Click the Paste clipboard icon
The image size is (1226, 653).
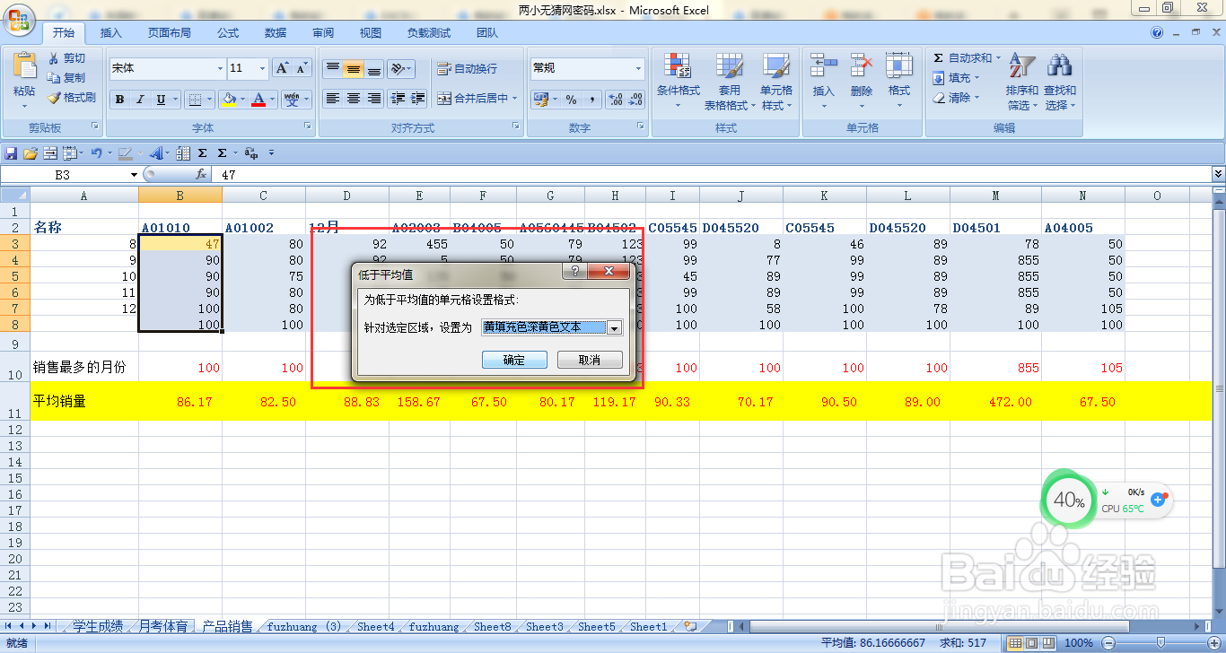24,66
